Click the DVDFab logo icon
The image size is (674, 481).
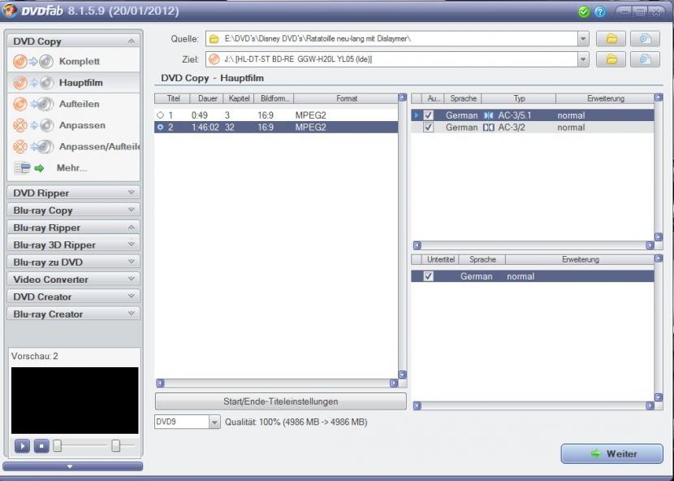tap(10, 11)
